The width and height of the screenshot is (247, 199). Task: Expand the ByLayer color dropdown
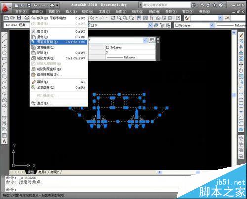[x=212, y=25]
